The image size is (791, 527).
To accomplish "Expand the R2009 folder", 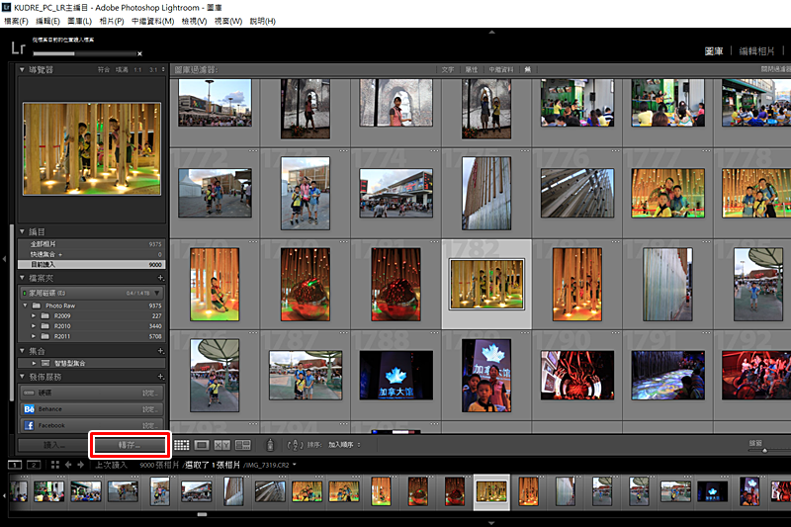I will click(34, 315).
